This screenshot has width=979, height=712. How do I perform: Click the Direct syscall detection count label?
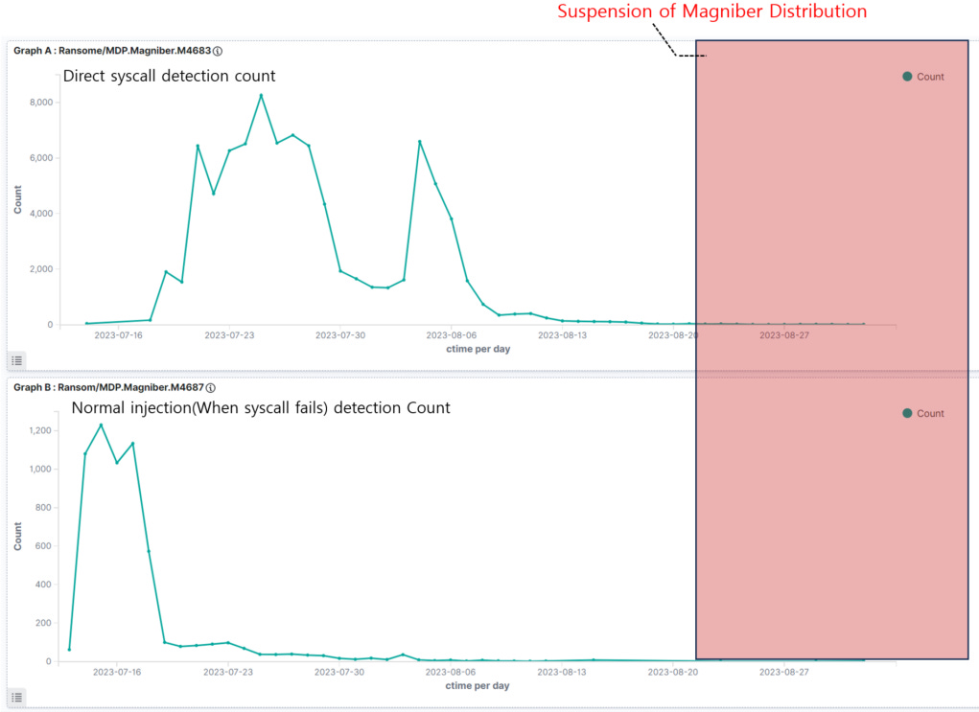click(169, 76)
